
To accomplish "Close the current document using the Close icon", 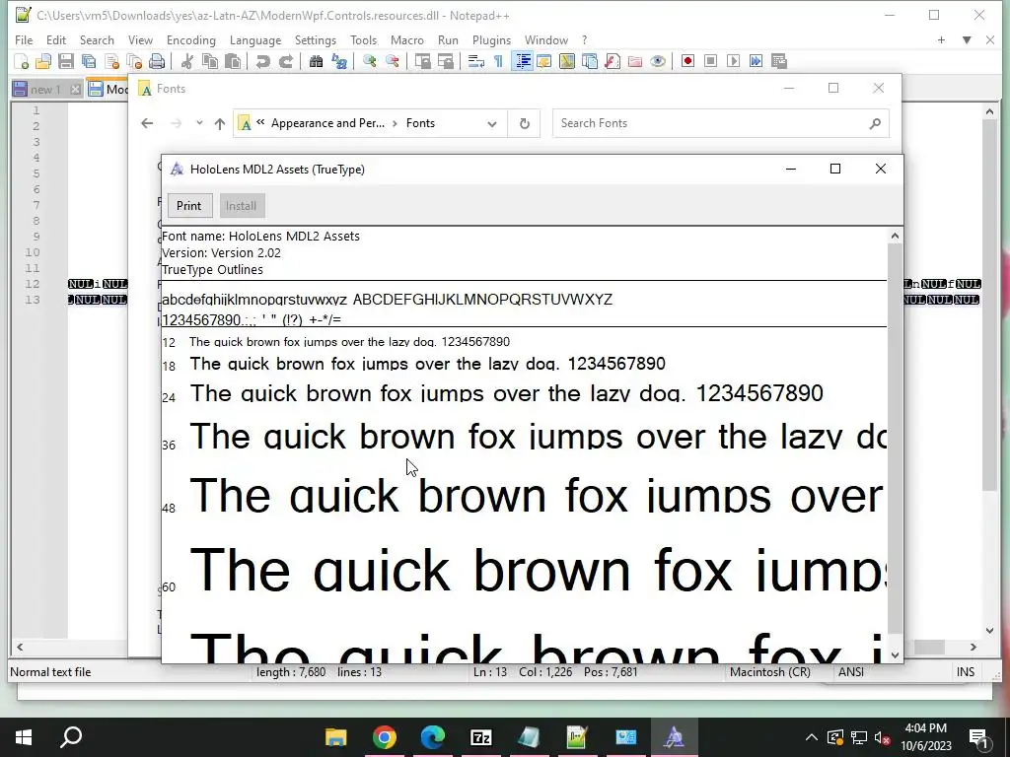I will click(111, 61).
